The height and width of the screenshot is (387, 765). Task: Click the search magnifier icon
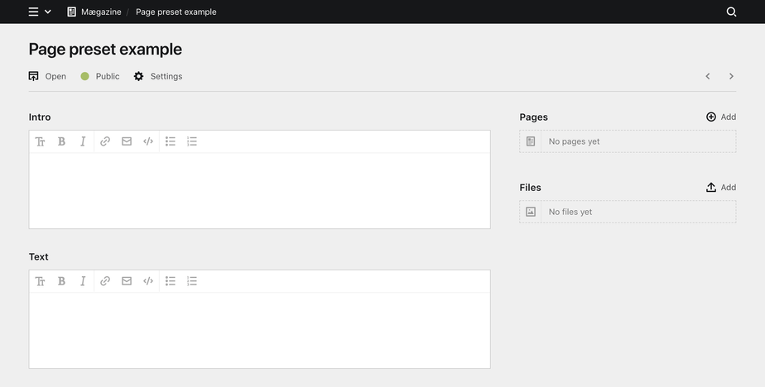click(x=731, y=12)
